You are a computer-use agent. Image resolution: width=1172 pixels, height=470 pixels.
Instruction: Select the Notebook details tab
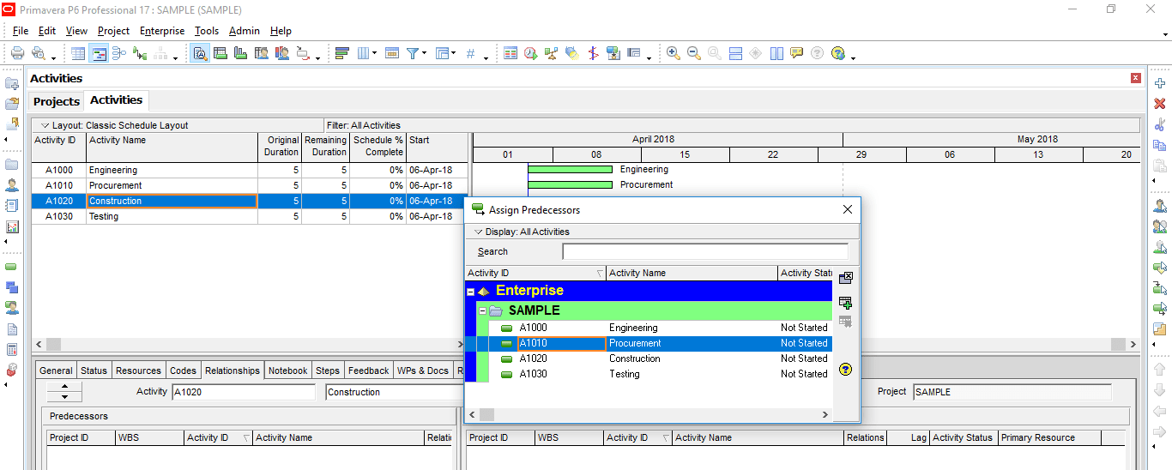[287, 371]
